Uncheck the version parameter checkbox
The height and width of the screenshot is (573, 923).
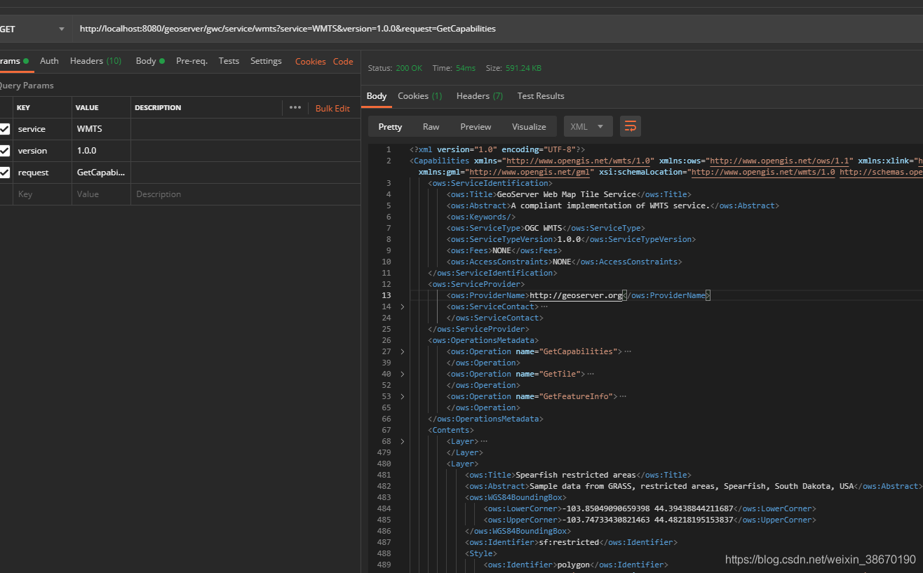[x=5, y=151]
